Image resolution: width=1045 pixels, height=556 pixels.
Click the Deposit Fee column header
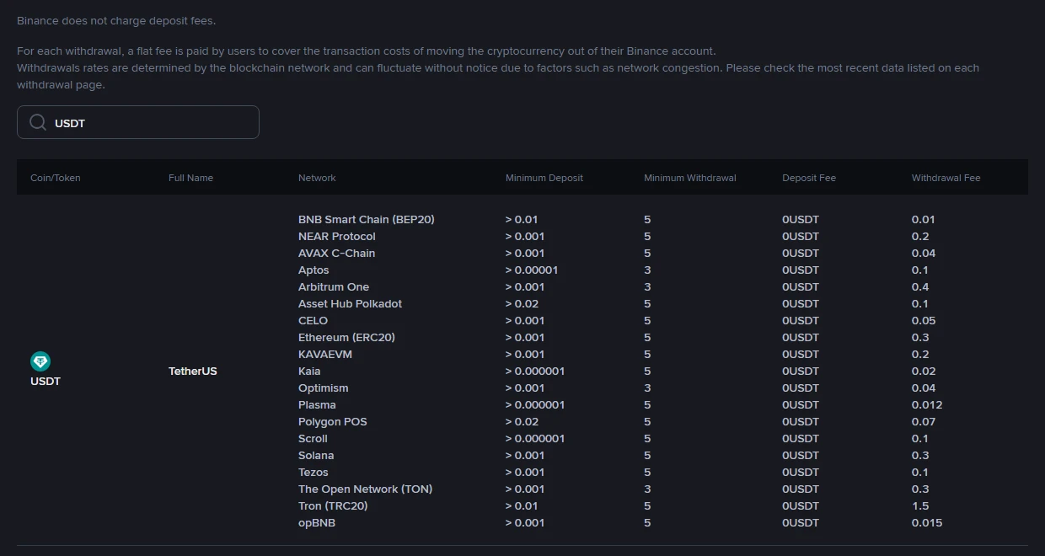(x=809, y=178)
